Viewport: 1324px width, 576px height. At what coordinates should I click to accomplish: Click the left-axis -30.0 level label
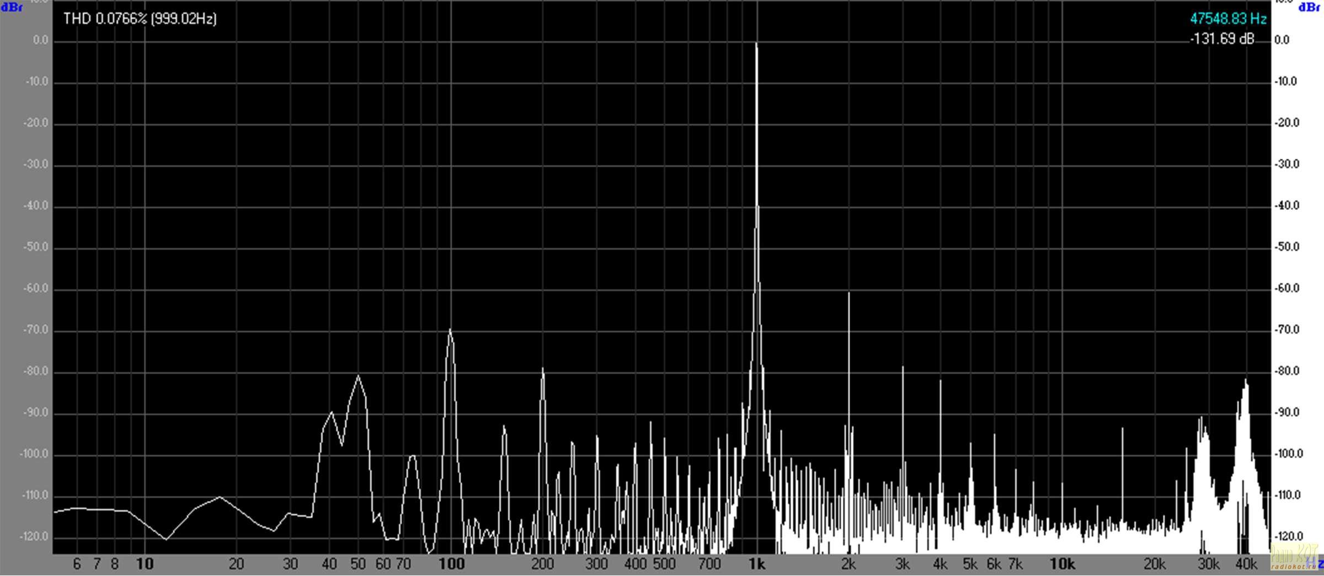click(36, 164)
